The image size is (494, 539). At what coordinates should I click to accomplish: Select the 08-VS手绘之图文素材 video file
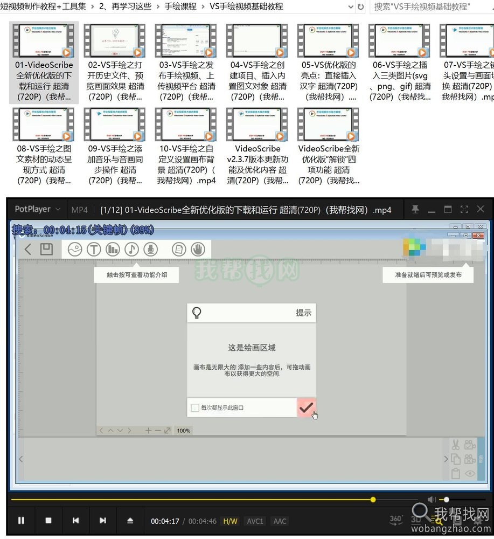point(44,146)
